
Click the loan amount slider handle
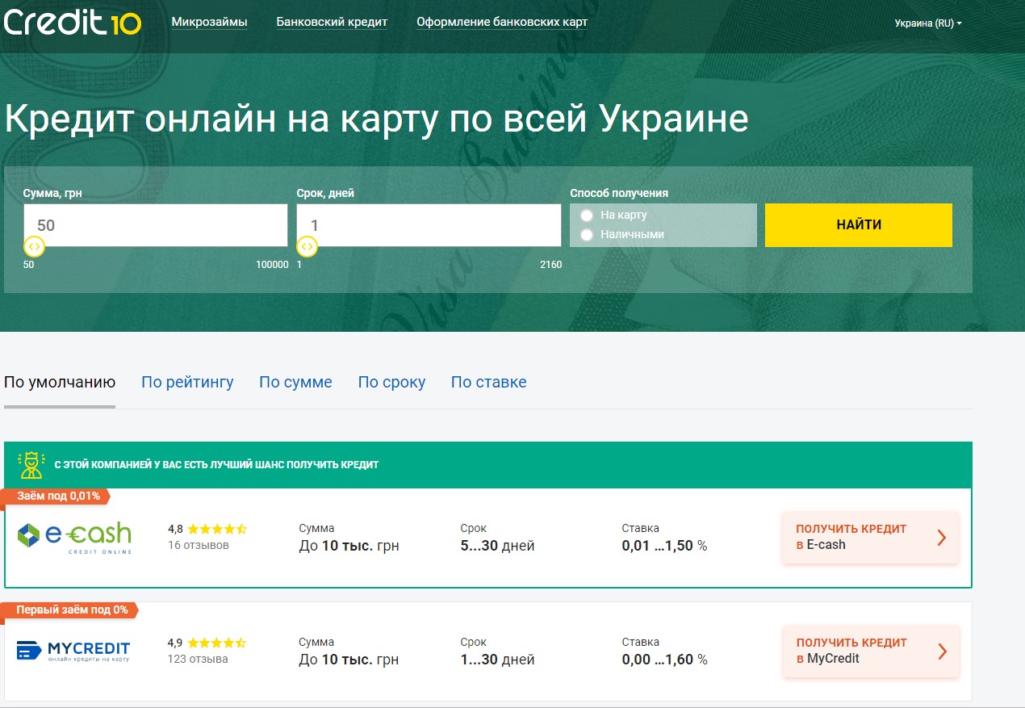coord(34,247)
